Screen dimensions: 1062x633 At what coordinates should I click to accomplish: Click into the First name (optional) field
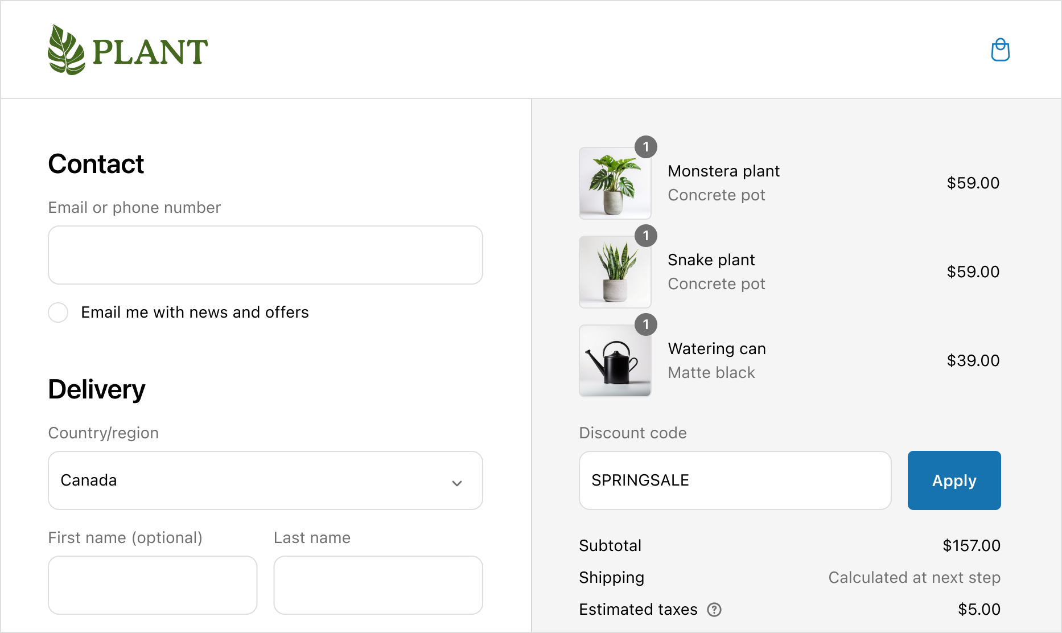tap(153, 585)
